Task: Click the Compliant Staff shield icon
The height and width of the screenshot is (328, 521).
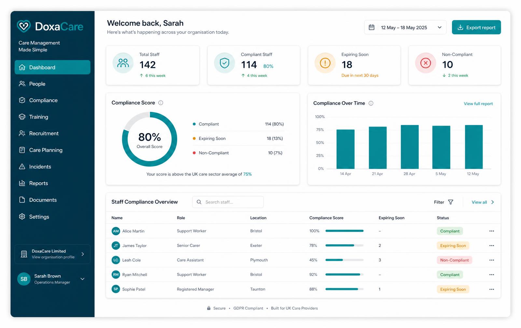Action: coord(224,63)
